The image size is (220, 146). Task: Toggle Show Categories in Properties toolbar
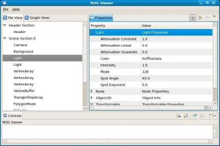(x=193, y=18)
